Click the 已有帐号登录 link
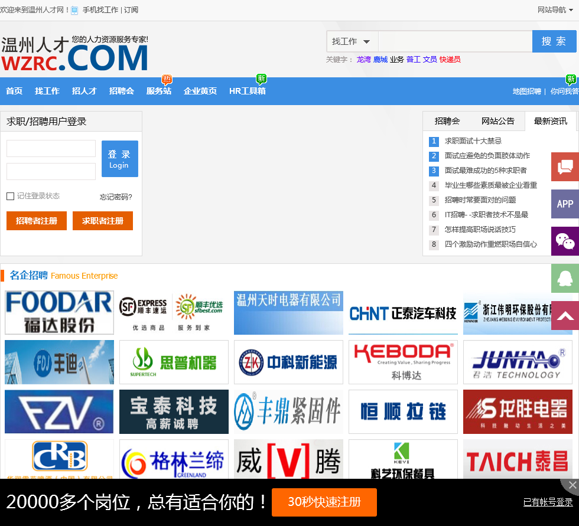The width and height of the screenshot is (579, 526). pyautogui.click(x=548, y=502)
